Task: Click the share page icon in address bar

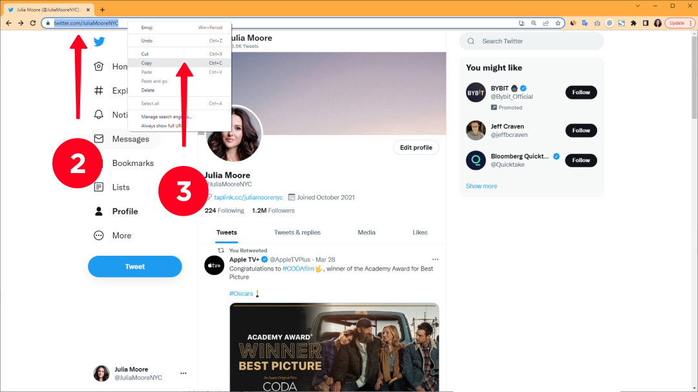Action: click(x=545, y=23)
